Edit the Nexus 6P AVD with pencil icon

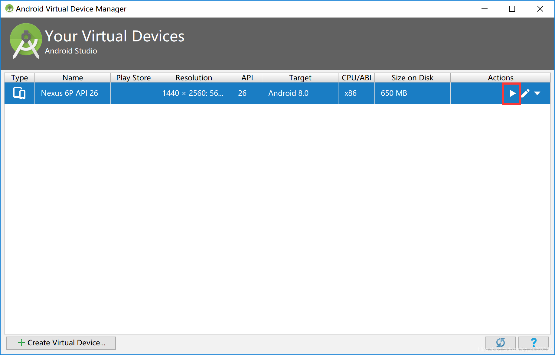(525, 93)
